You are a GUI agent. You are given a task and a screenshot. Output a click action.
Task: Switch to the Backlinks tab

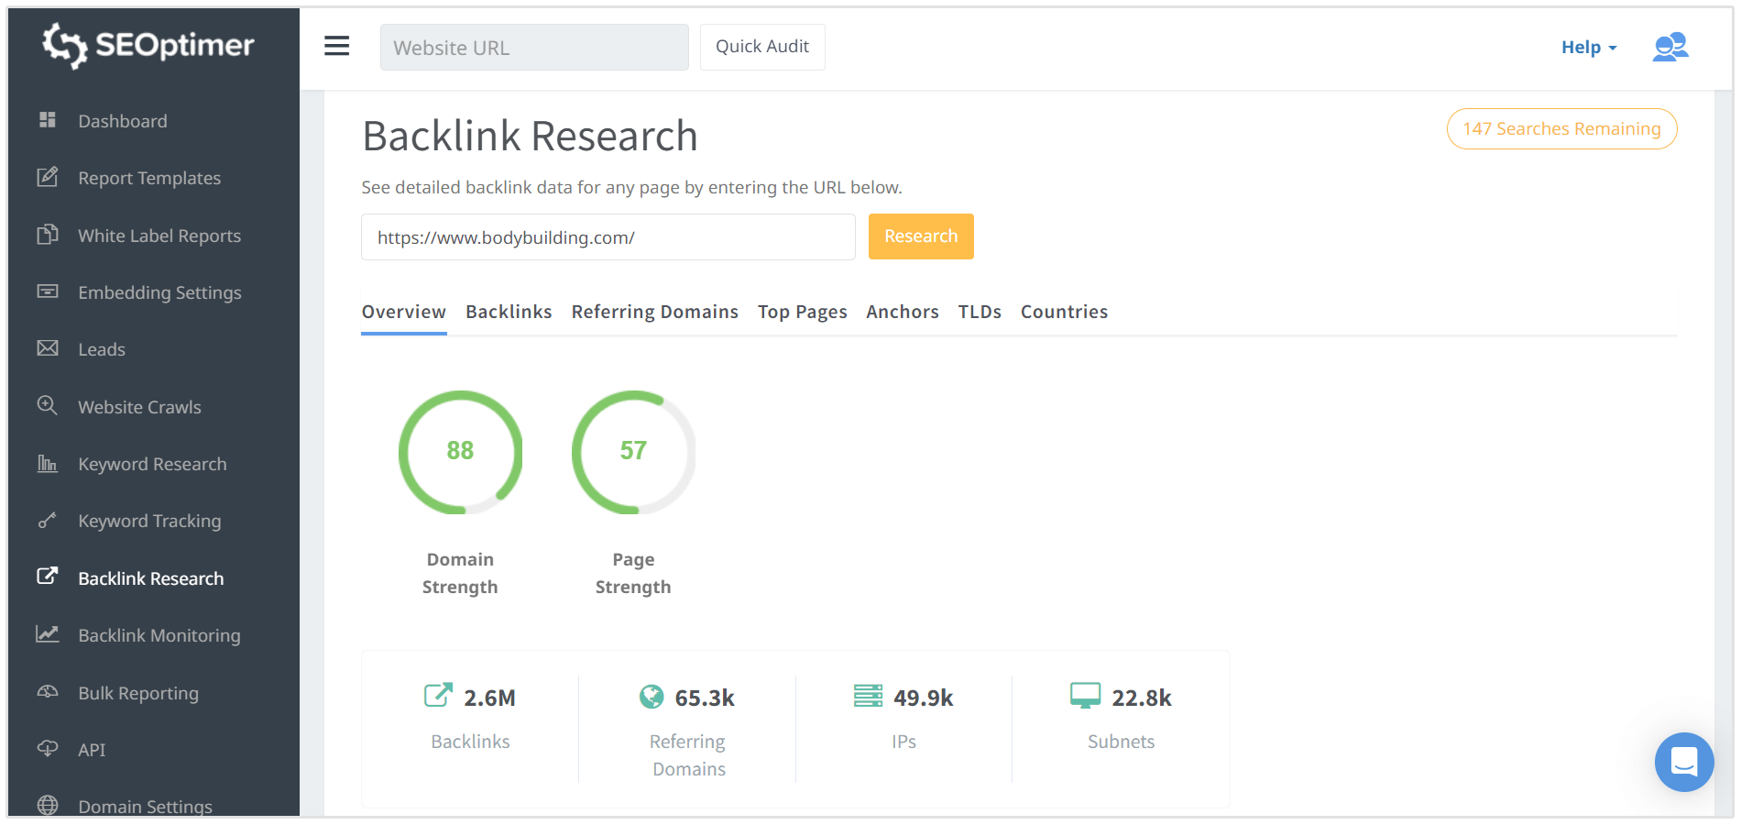point(509,312)
